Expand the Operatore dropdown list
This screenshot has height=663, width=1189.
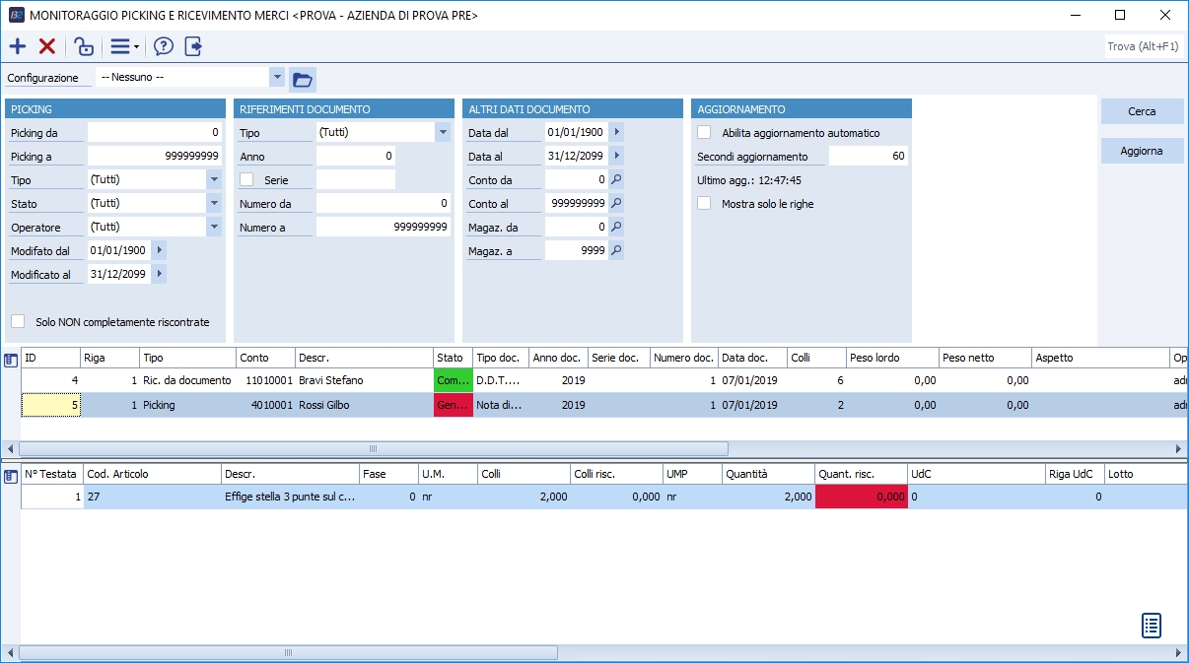point(214,227)
